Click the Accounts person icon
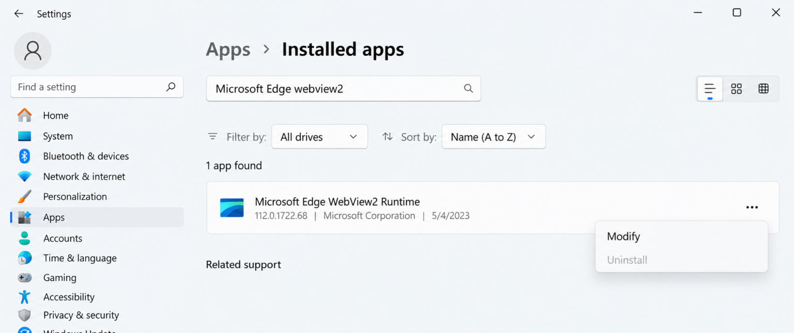Screen dimensions: 794x333 [24, 238]
